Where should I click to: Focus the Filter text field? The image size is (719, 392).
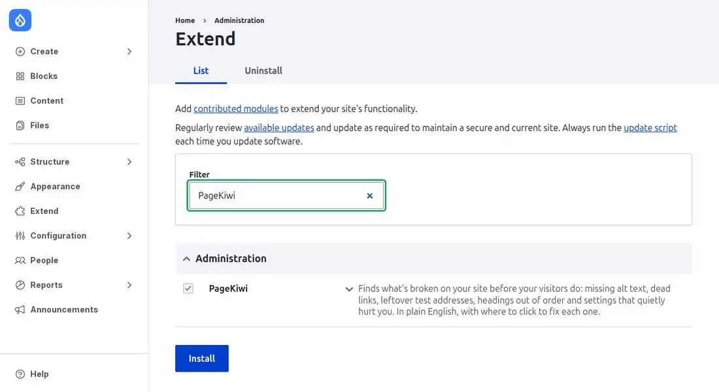point(286,196)
